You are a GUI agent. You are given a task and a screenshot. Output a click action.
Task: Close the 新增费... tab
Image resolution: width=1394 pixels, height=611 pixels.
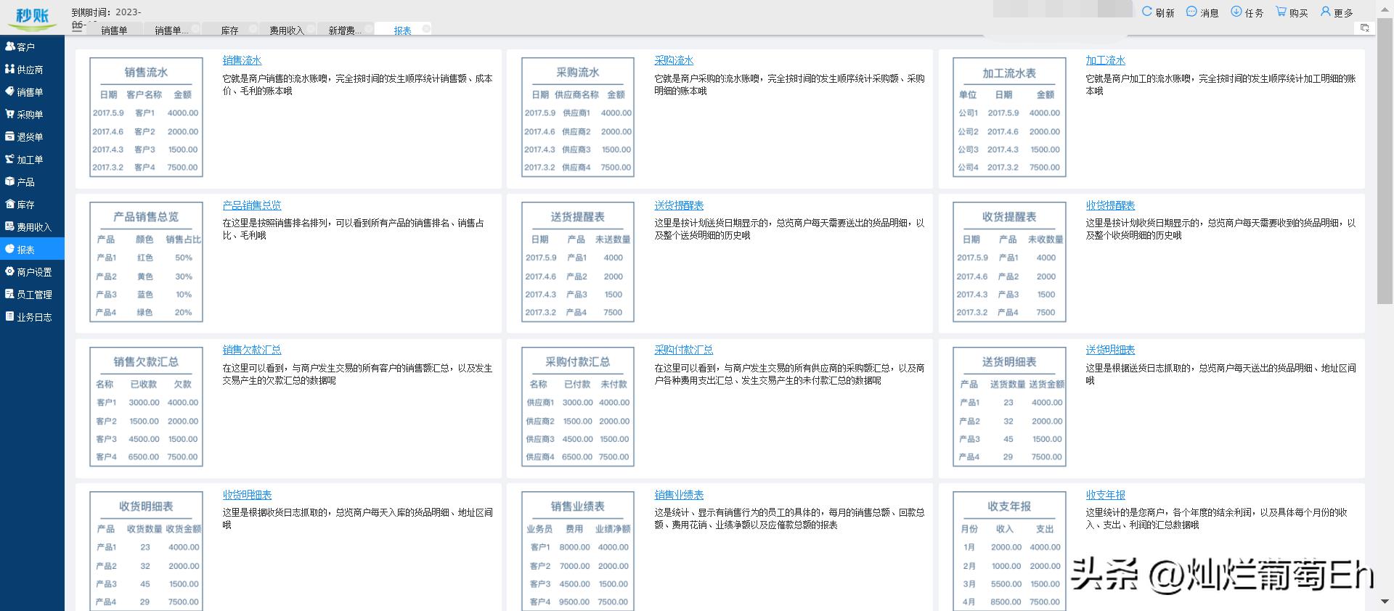click(369, 28)
